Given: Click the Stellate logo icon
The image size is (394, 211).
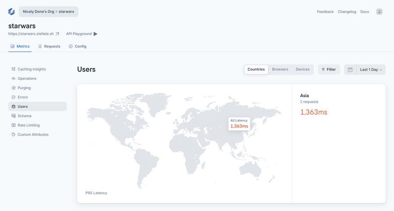Looking at the screenshot, I should tap(11, 12).
